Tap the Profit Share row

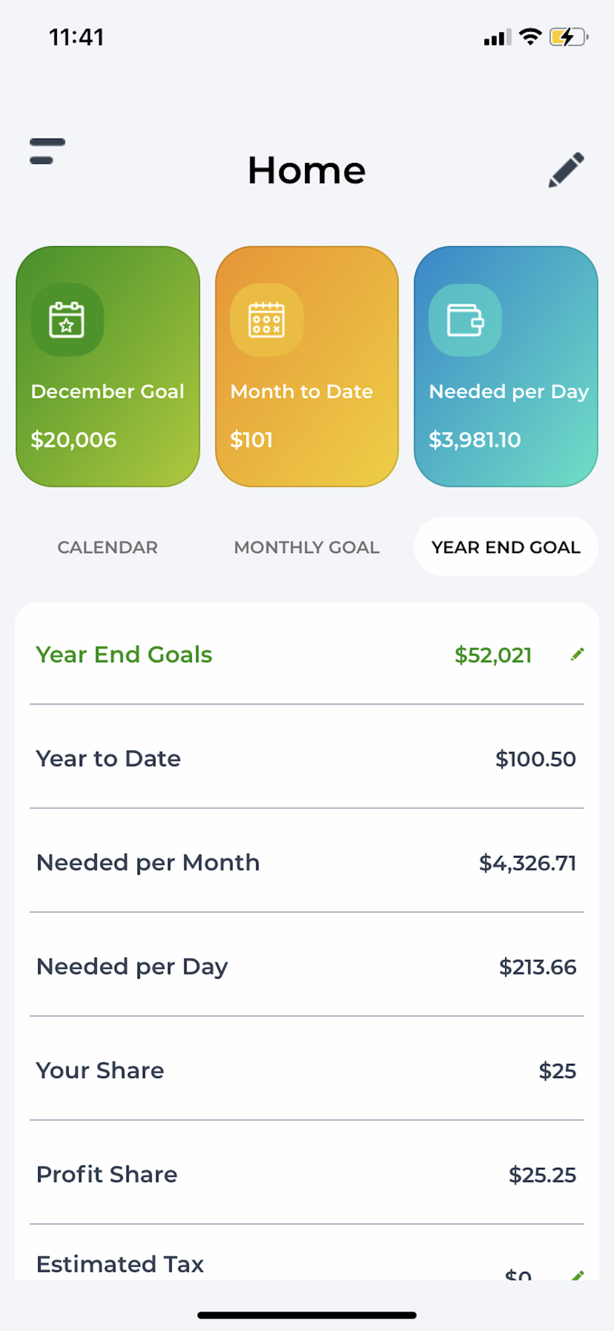306,1174
